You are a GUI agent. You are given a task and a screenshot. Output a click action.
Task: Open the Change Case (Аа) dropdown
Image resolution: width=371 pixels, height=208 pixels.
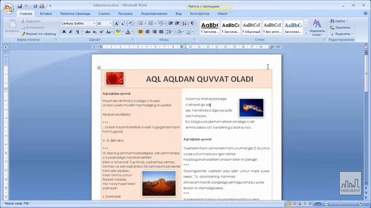[x=109, y=32]
